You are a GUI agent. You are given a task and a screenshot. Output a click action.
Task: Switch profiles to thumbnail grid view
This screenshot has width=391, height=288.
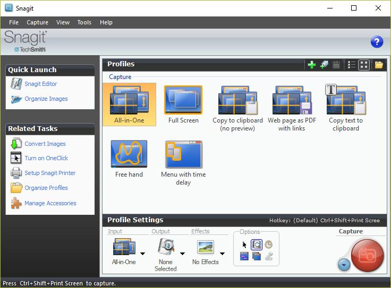coord(364,65)
